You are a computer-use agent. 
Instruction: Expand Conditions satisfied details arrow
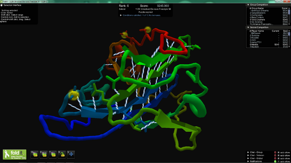pyautogui.click(x=121, y=15)
